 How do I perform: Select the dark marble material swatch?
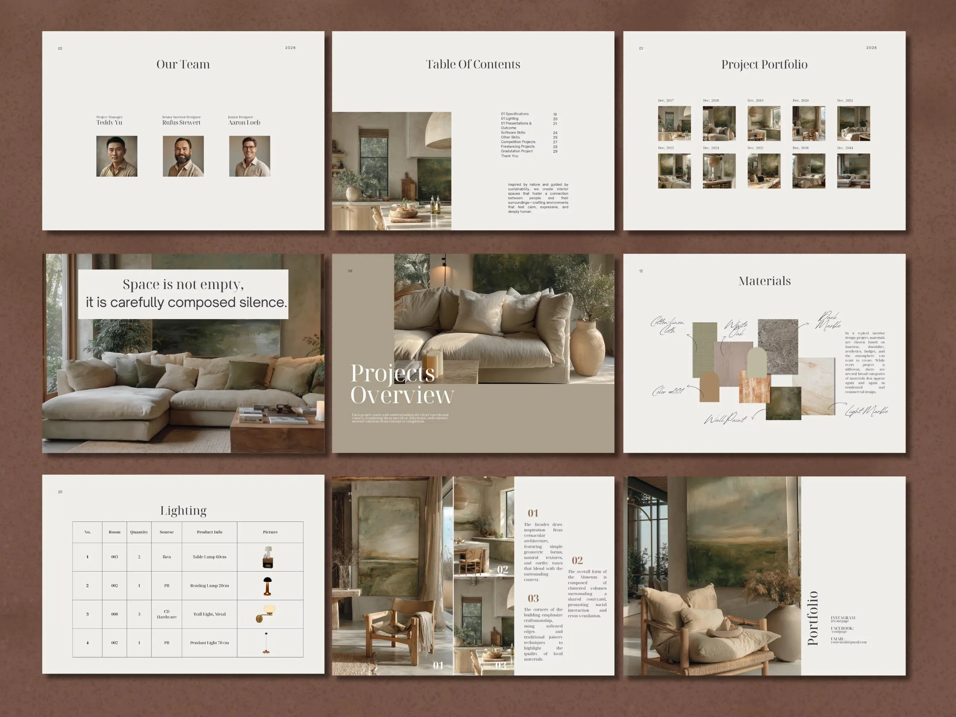[778, 346]
